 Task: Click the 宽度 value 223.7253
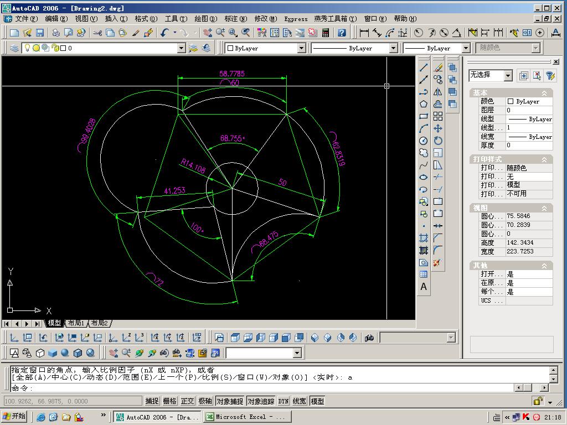pos(529,252)
